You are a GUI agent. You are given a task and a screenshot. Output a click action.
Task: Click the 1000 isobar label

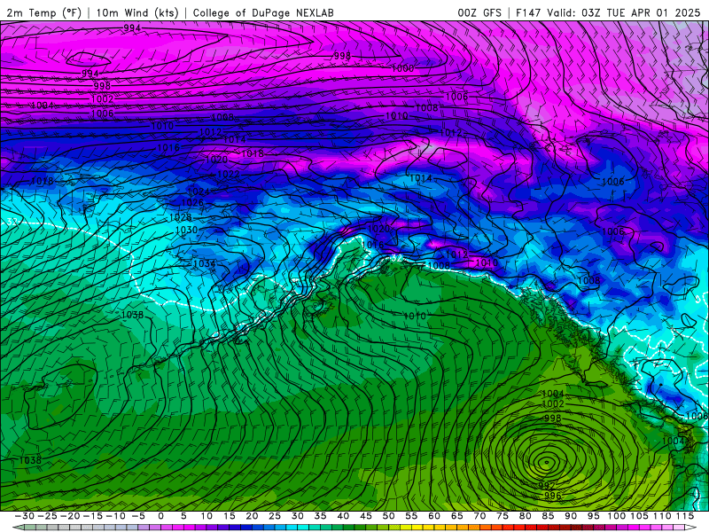[402, 68]
